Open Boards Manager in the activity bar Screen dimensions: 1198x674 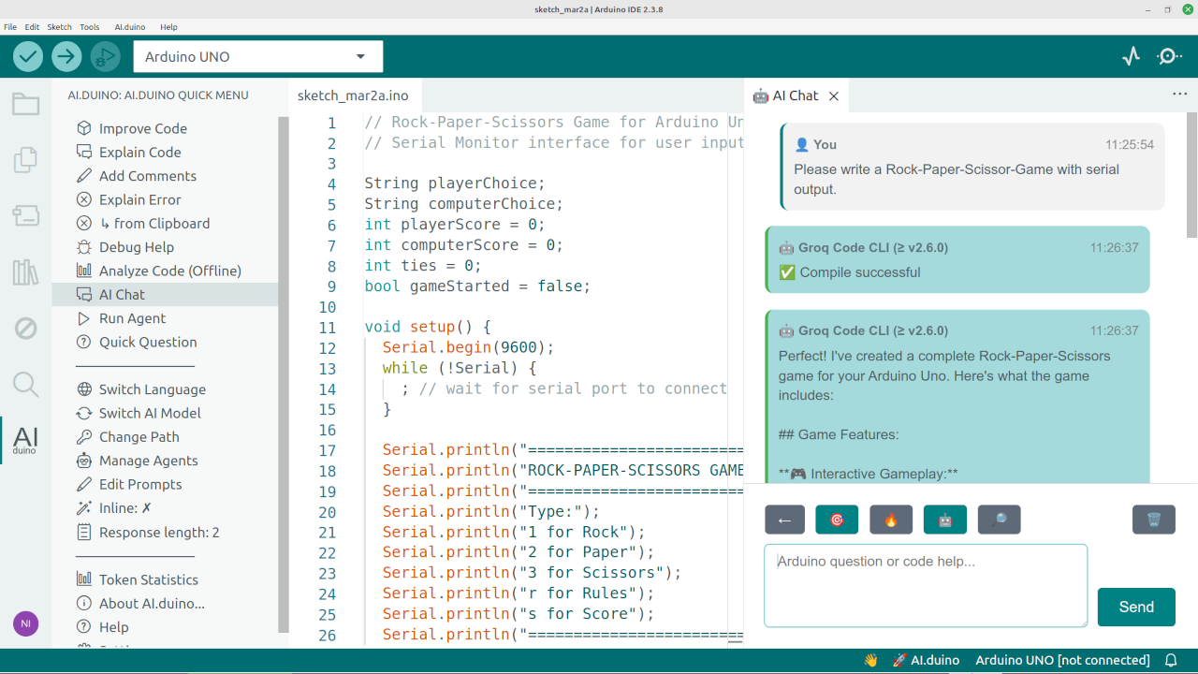tap(24, 215)
